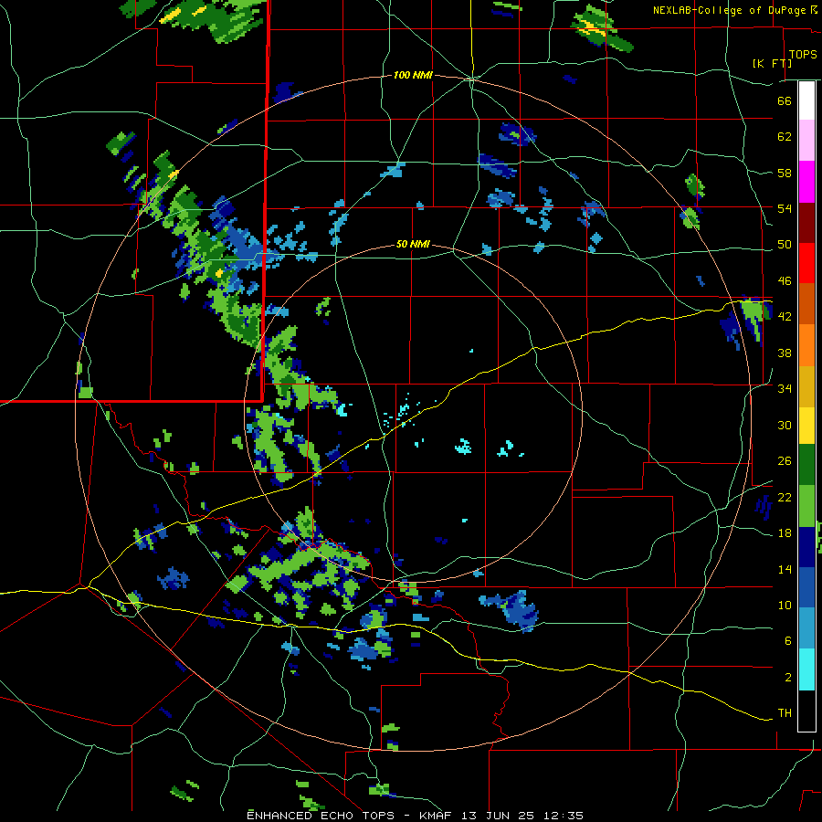Image resolution: width=822 pixels, height=822 pixels.
Task: Click the NEXLAB-College of DuPage label
Action: pos(729,10)
